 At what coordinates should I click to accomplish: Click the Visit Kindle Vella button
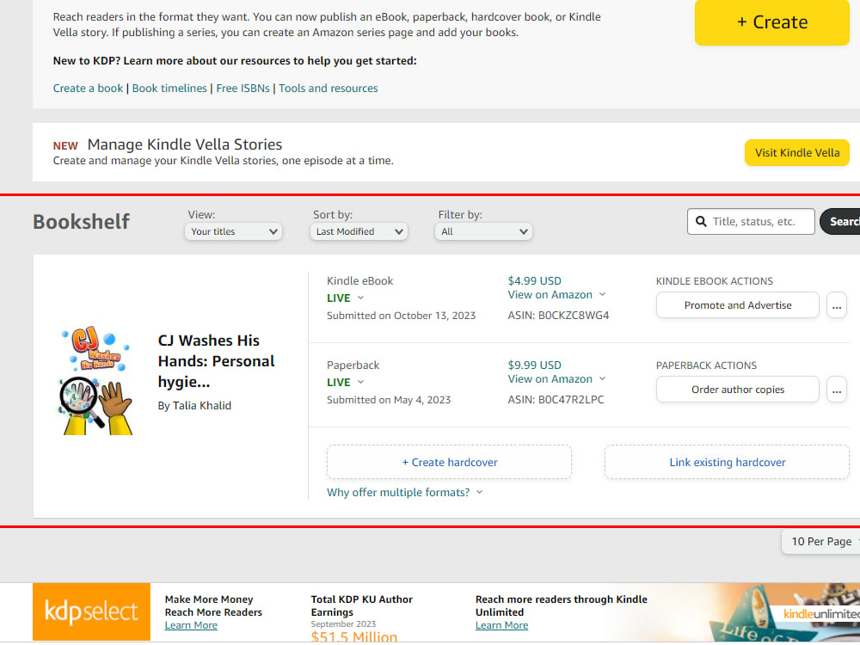pyautogui.click(x=797, y=152)
